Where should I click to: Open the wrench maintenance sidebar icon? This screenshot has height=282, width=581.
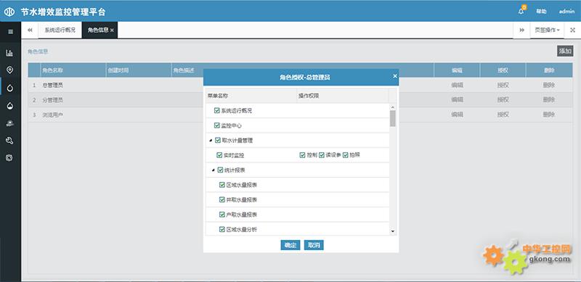9,140
